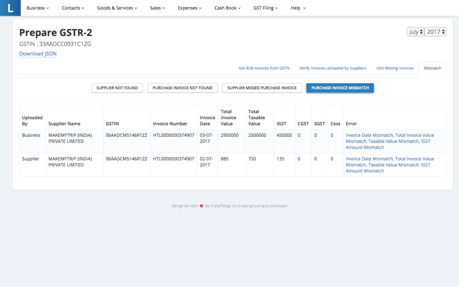
Task: Switch to the Mismatch tab
Action: pos(432,68)
